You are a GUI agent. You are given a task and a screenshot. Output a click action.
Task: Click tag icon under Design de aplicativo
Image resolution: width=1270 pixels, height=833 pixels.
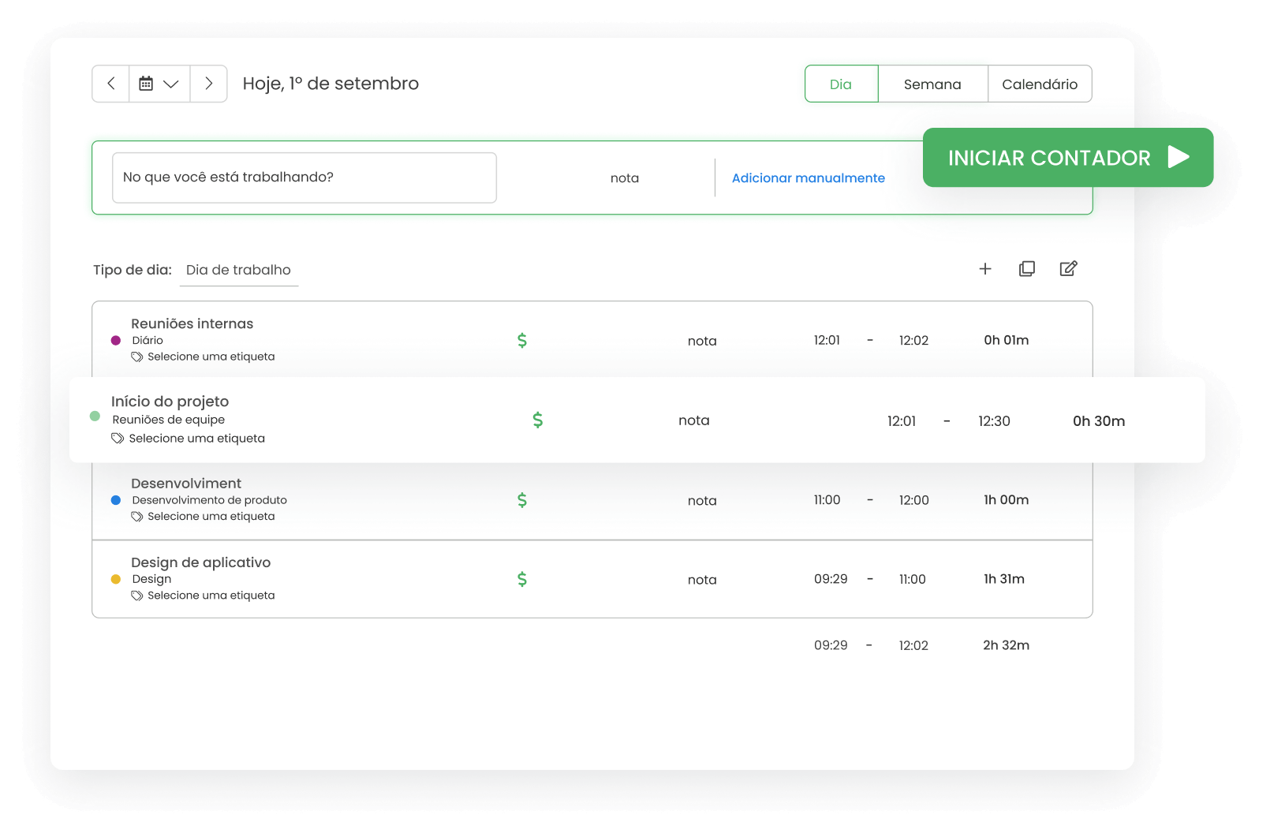pyautogui.click(x=137, y=596)
